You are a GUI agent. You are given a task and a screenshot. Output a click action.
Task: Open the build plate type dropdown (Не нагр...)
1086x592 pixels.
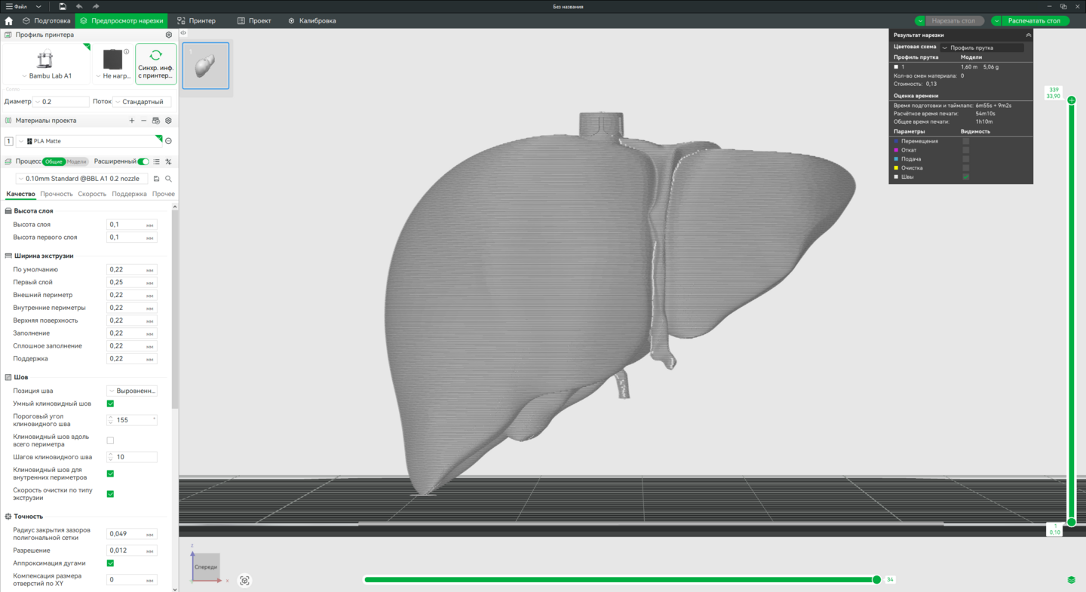point(112,76)
